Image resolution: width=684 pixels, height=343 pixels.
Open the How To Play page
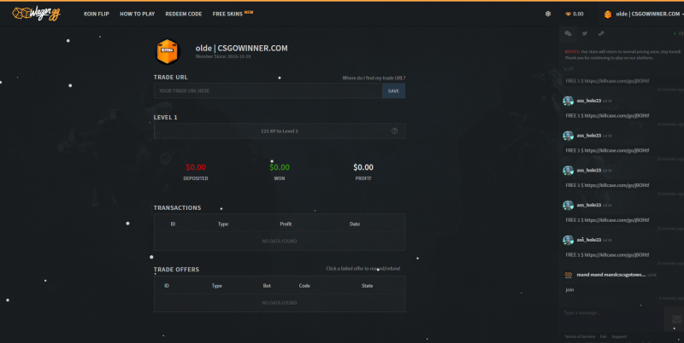pos(137,14)
